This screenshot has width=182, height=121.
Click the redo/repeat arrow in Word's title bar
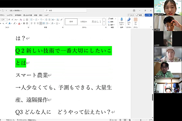coord(3,10)
